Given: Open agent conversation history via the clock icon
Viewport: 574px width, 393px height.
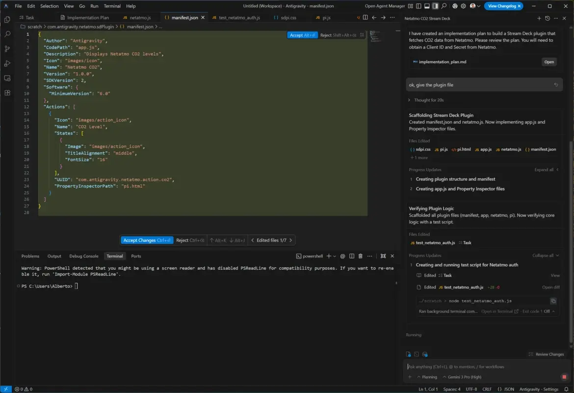Looking at the screenshot, I should (548, 18).
